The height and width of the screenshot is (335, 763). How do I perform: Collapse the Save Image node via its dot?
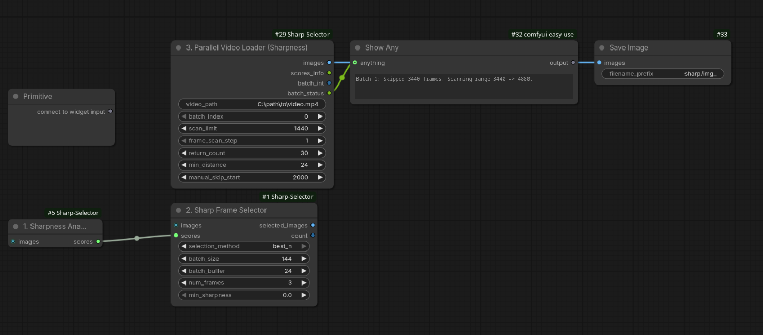click(x=602, y=48)
